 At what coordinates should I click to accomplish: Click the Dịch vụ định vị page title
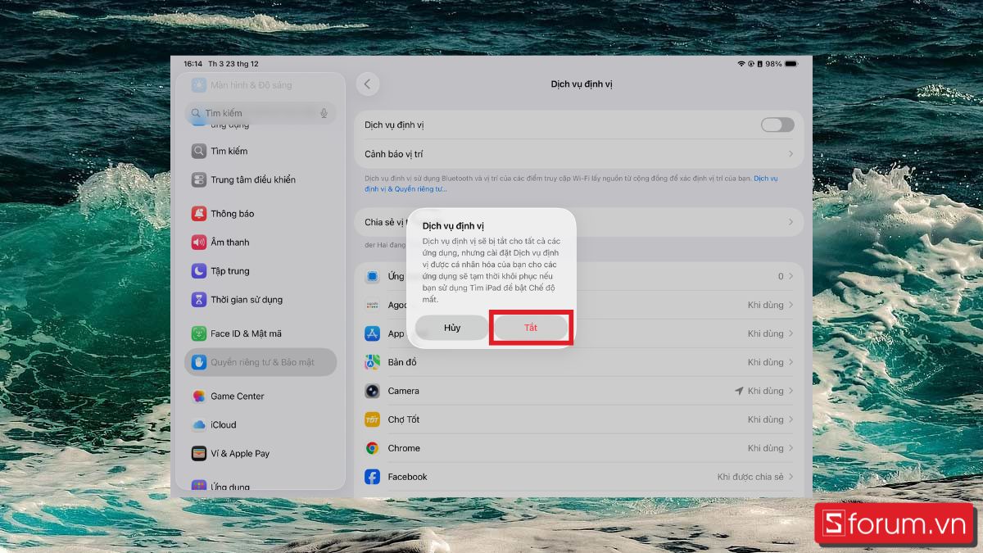(x=582, y=84)
